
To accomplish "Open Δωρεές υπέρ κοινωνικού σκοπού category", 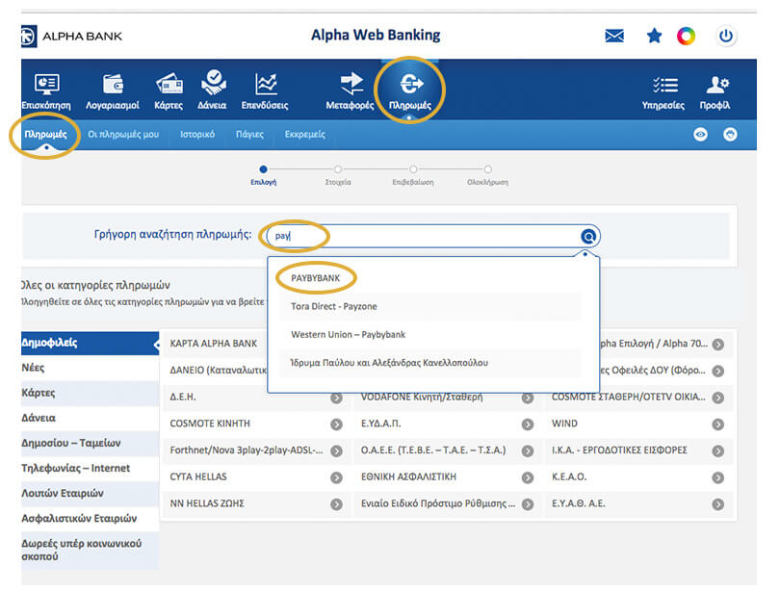I will point(90,551).
